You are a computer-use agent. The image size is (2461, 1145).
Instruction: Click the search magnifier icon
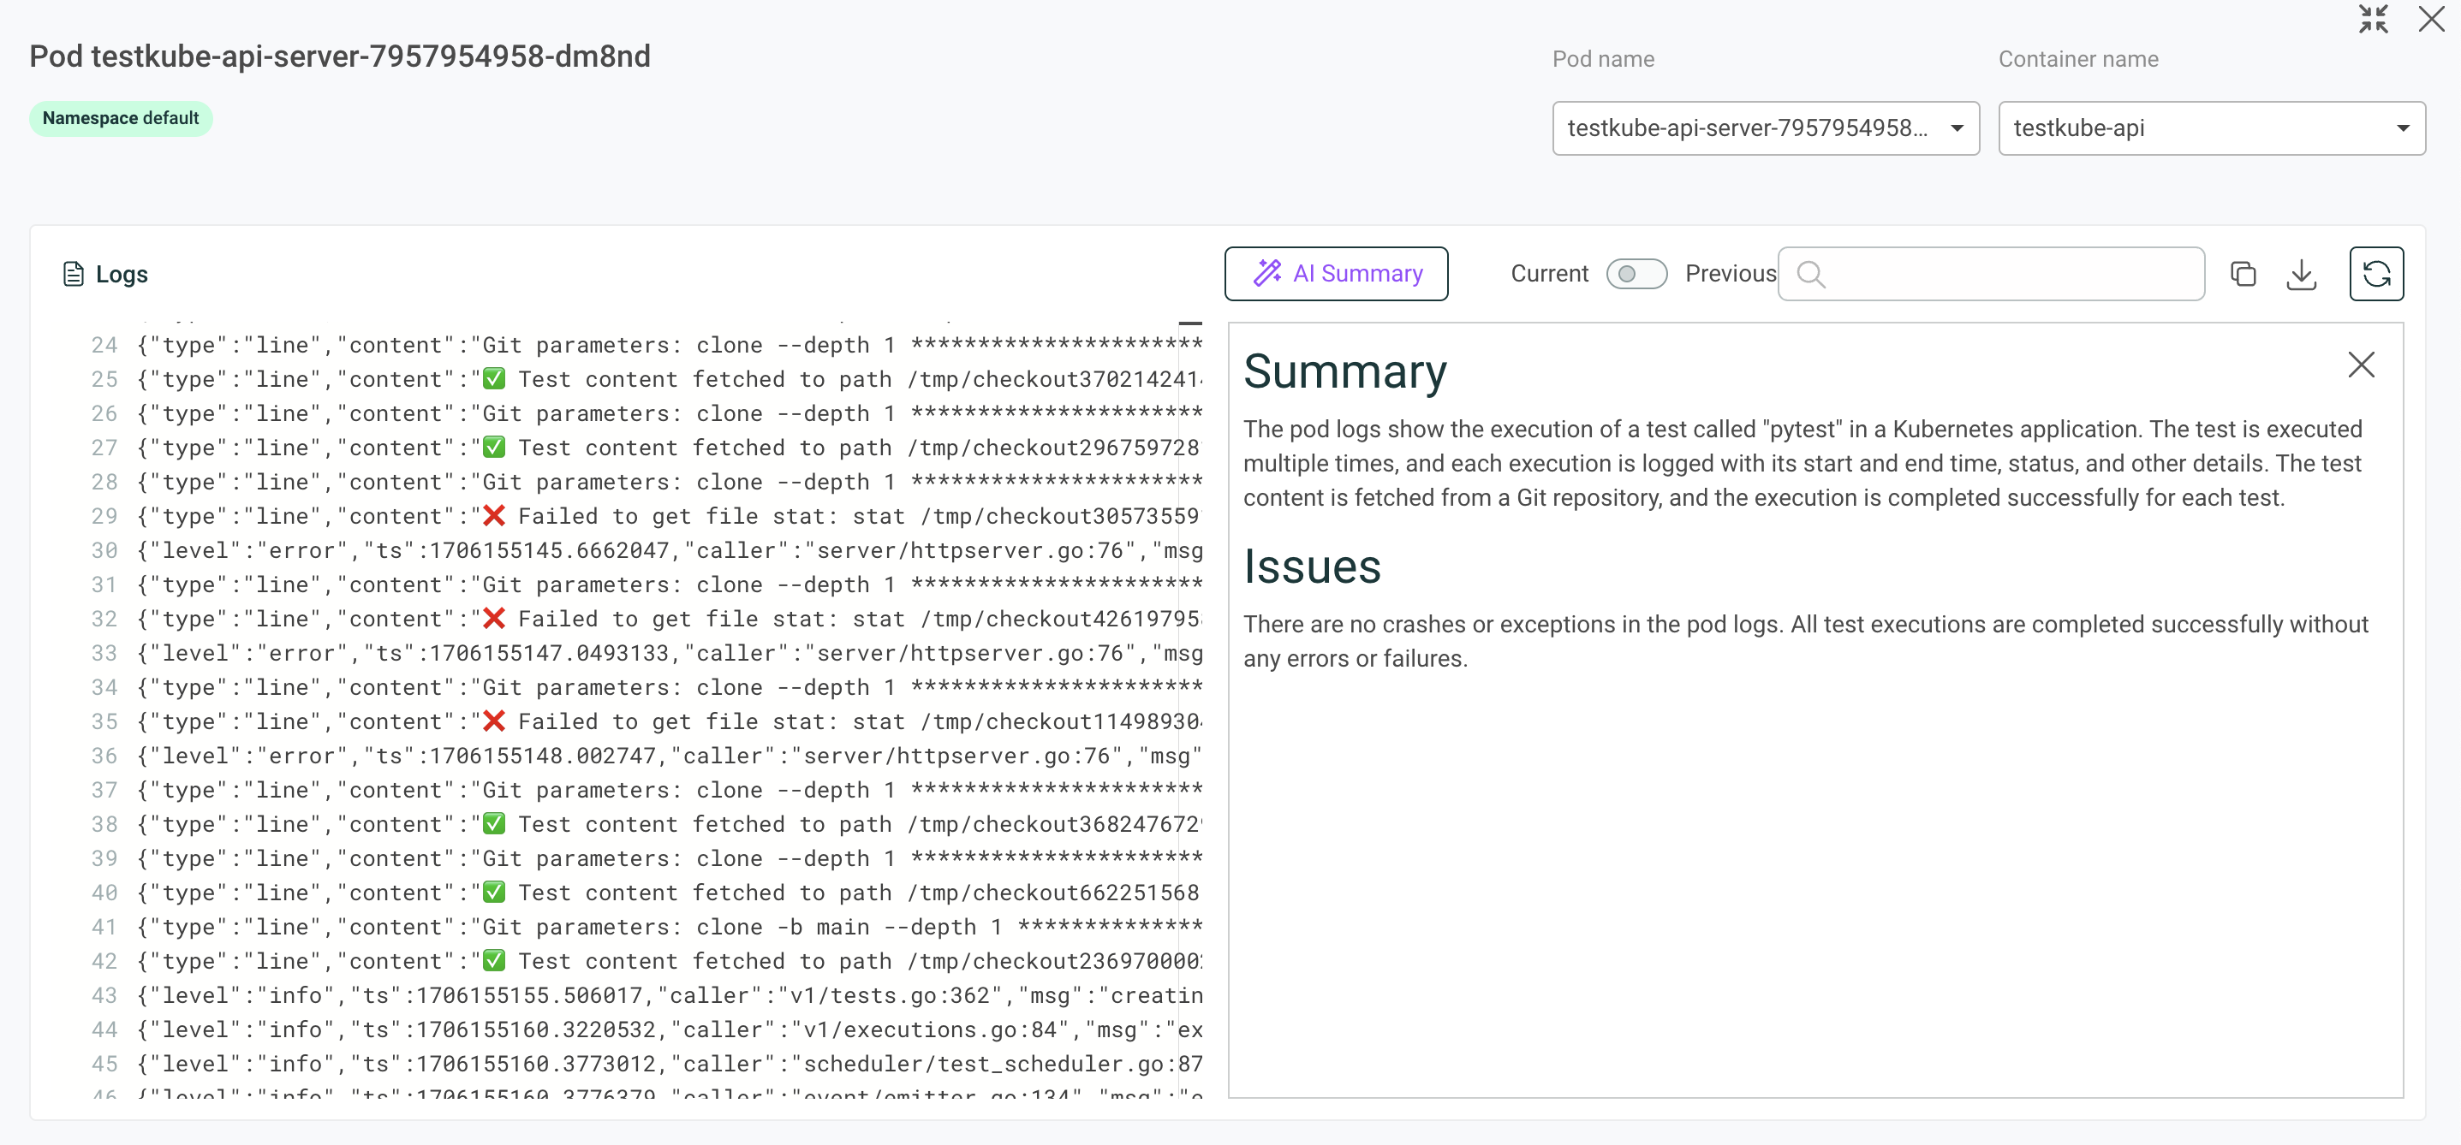1809,274
